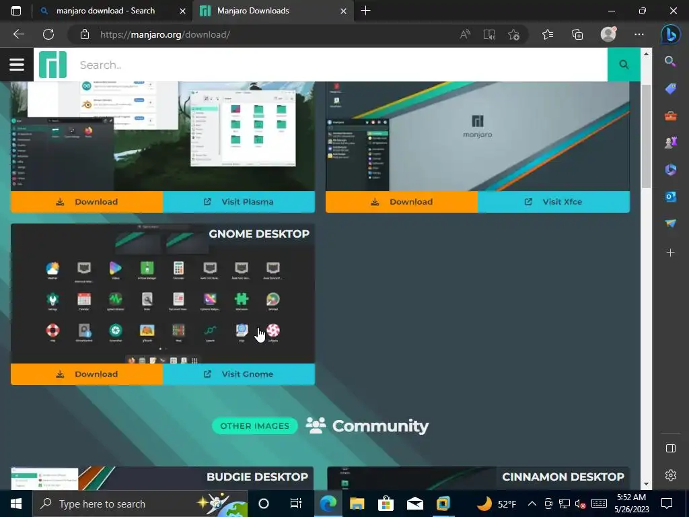689x517 pixels.
Task: Select the Manjaro Downloads tab
Action: tap(253, 11)
